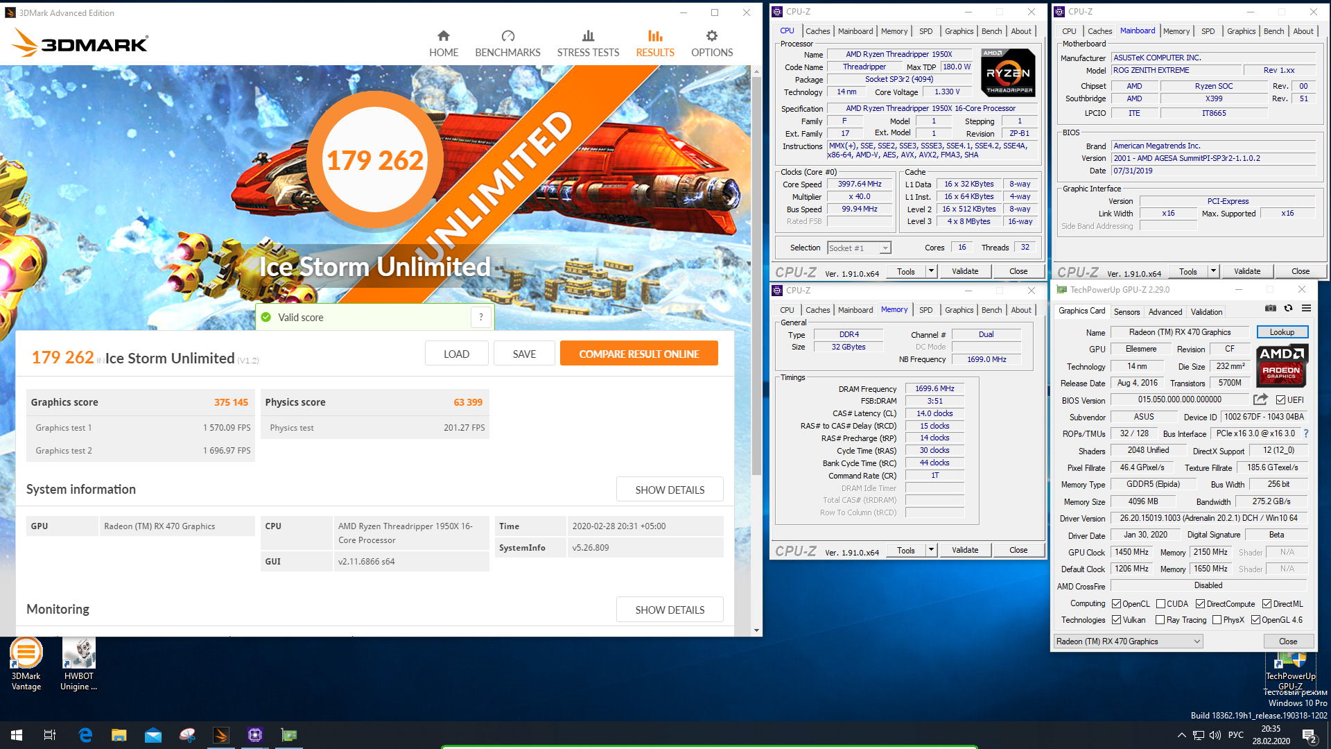Launch Microsoft Edge from the taskbar

(85, 735)
